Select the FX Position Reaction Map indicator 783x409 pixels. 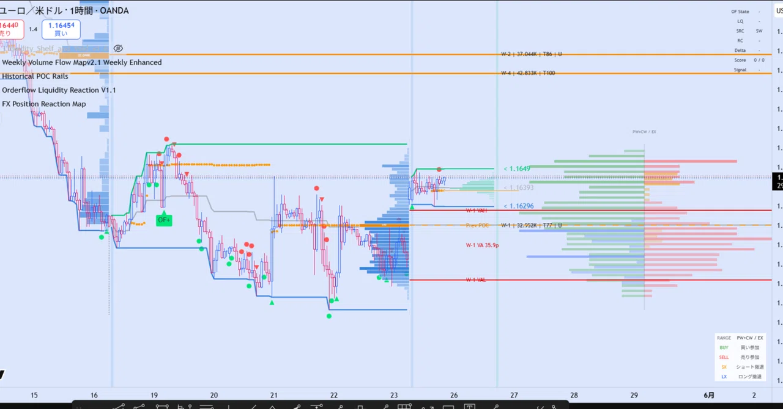(x=44, y=104)
